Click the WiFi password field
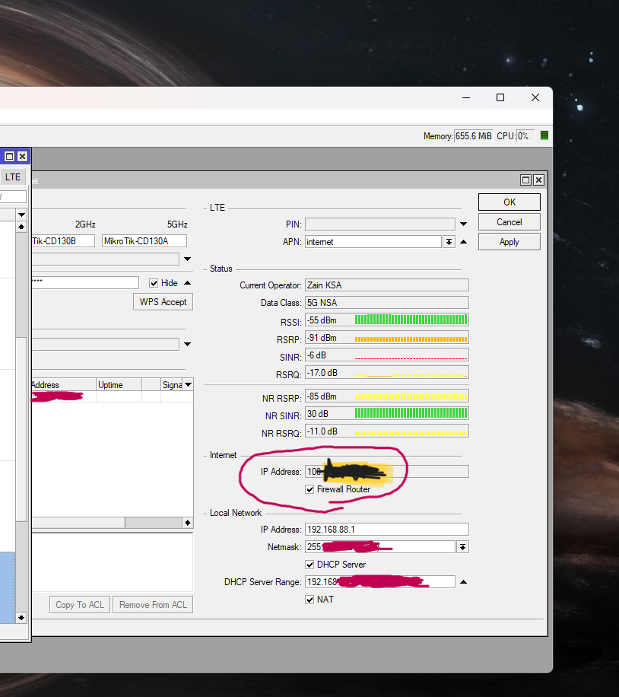 click(x=85, y=283)
